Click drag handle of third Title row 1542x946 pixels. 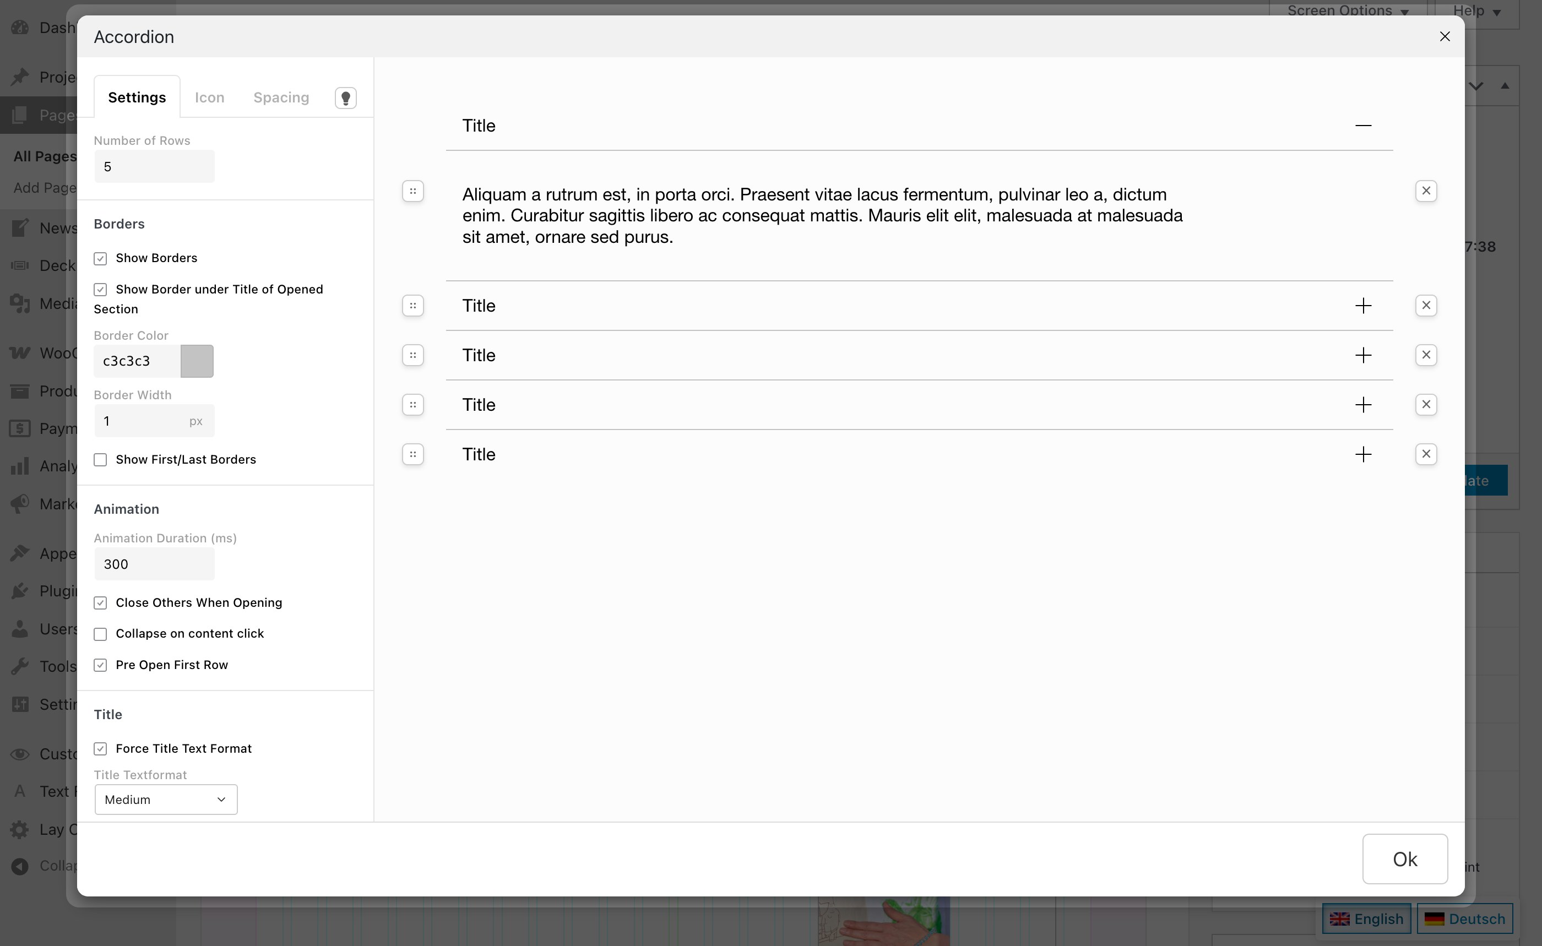pyautogui.click(x=412, y=355)
